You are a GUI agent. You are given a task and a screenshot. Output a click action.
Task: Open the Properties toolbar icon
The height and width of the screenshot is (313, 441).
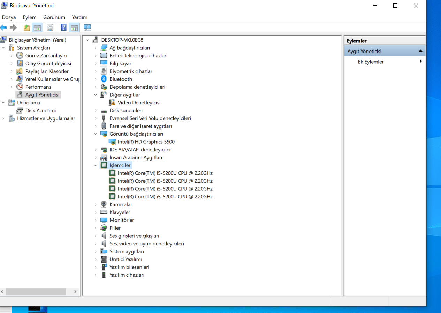coord(50,28)
